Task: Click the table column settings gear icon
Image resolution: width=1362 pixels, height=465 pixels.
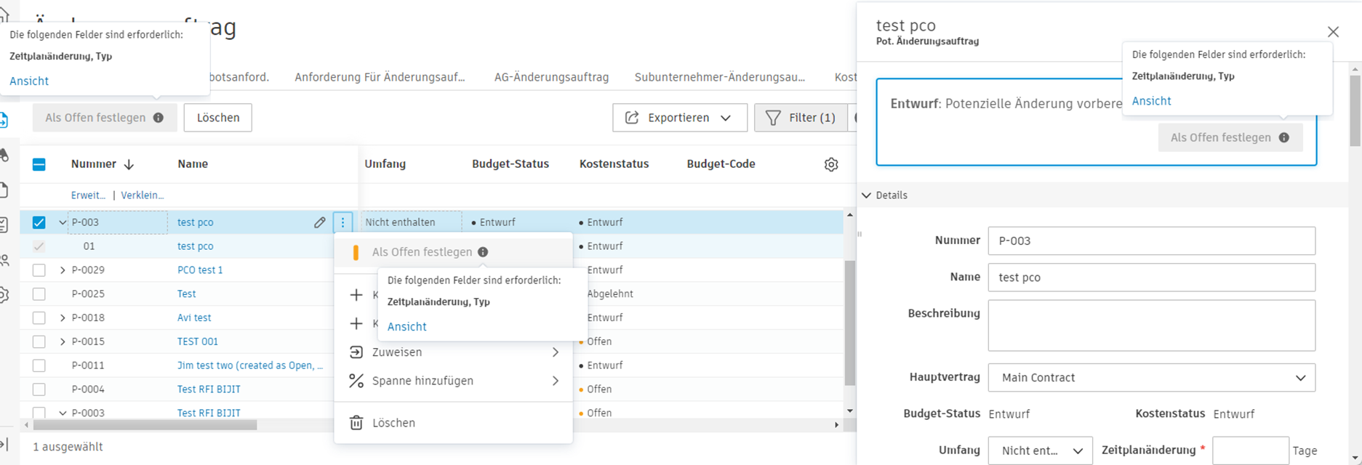Action: [x=831, y=165]
